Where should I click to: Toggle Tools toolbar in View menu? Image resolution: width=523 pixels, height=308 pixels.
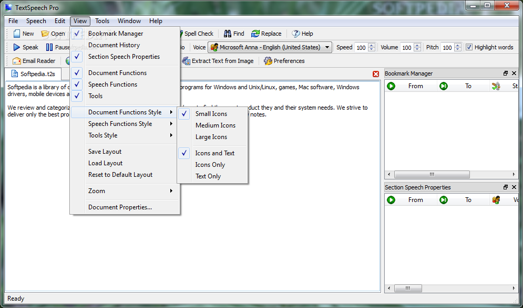coord(125,96)
